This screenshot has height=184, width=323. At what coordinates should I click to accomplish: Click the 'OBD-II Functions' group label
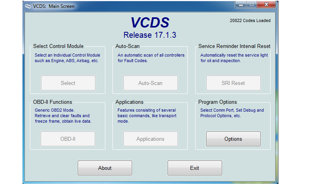click(x=52, y=102)
